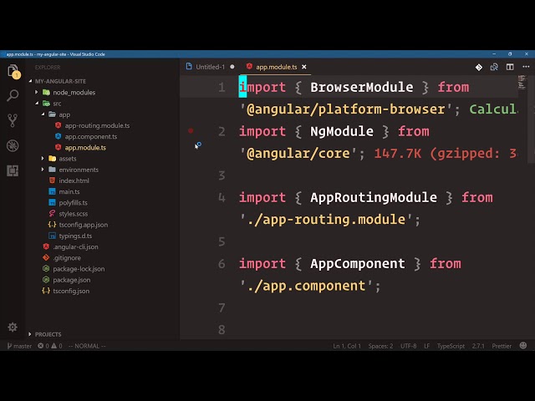Select the app.module.ts editor tab

277,67
